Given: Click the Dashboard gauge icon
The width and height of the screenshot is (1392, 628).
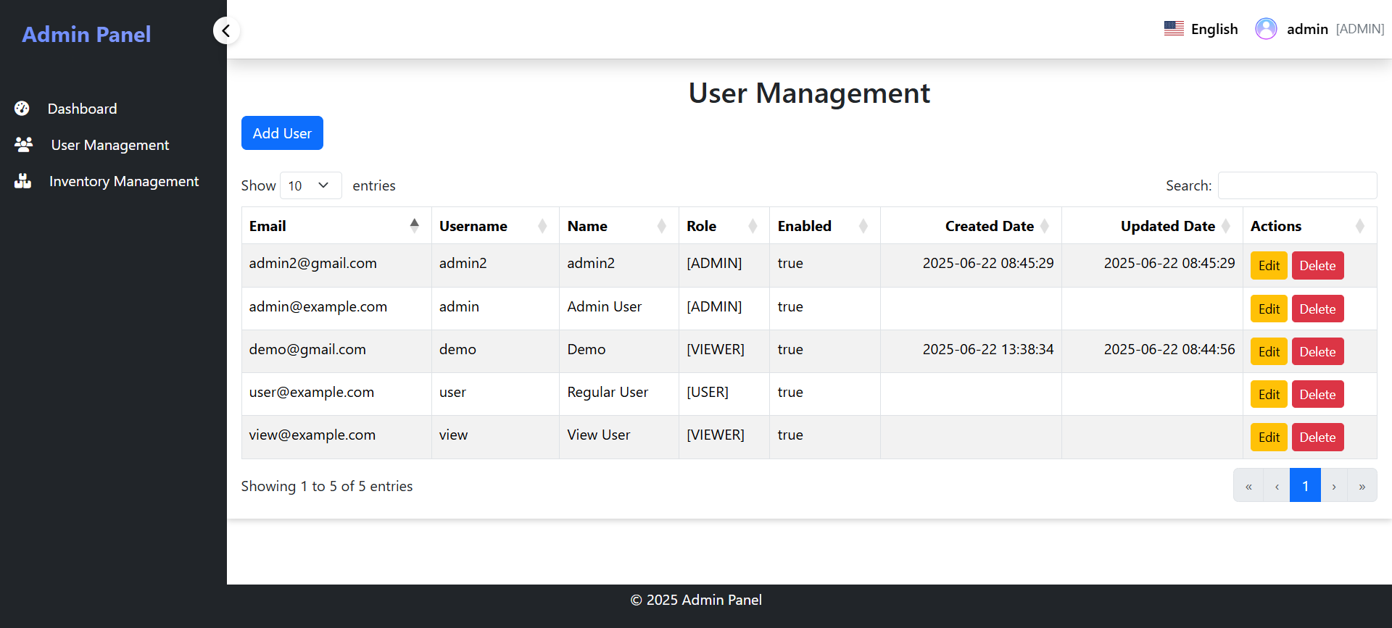Looking at the screenshot, I should [x=22, y=109].
